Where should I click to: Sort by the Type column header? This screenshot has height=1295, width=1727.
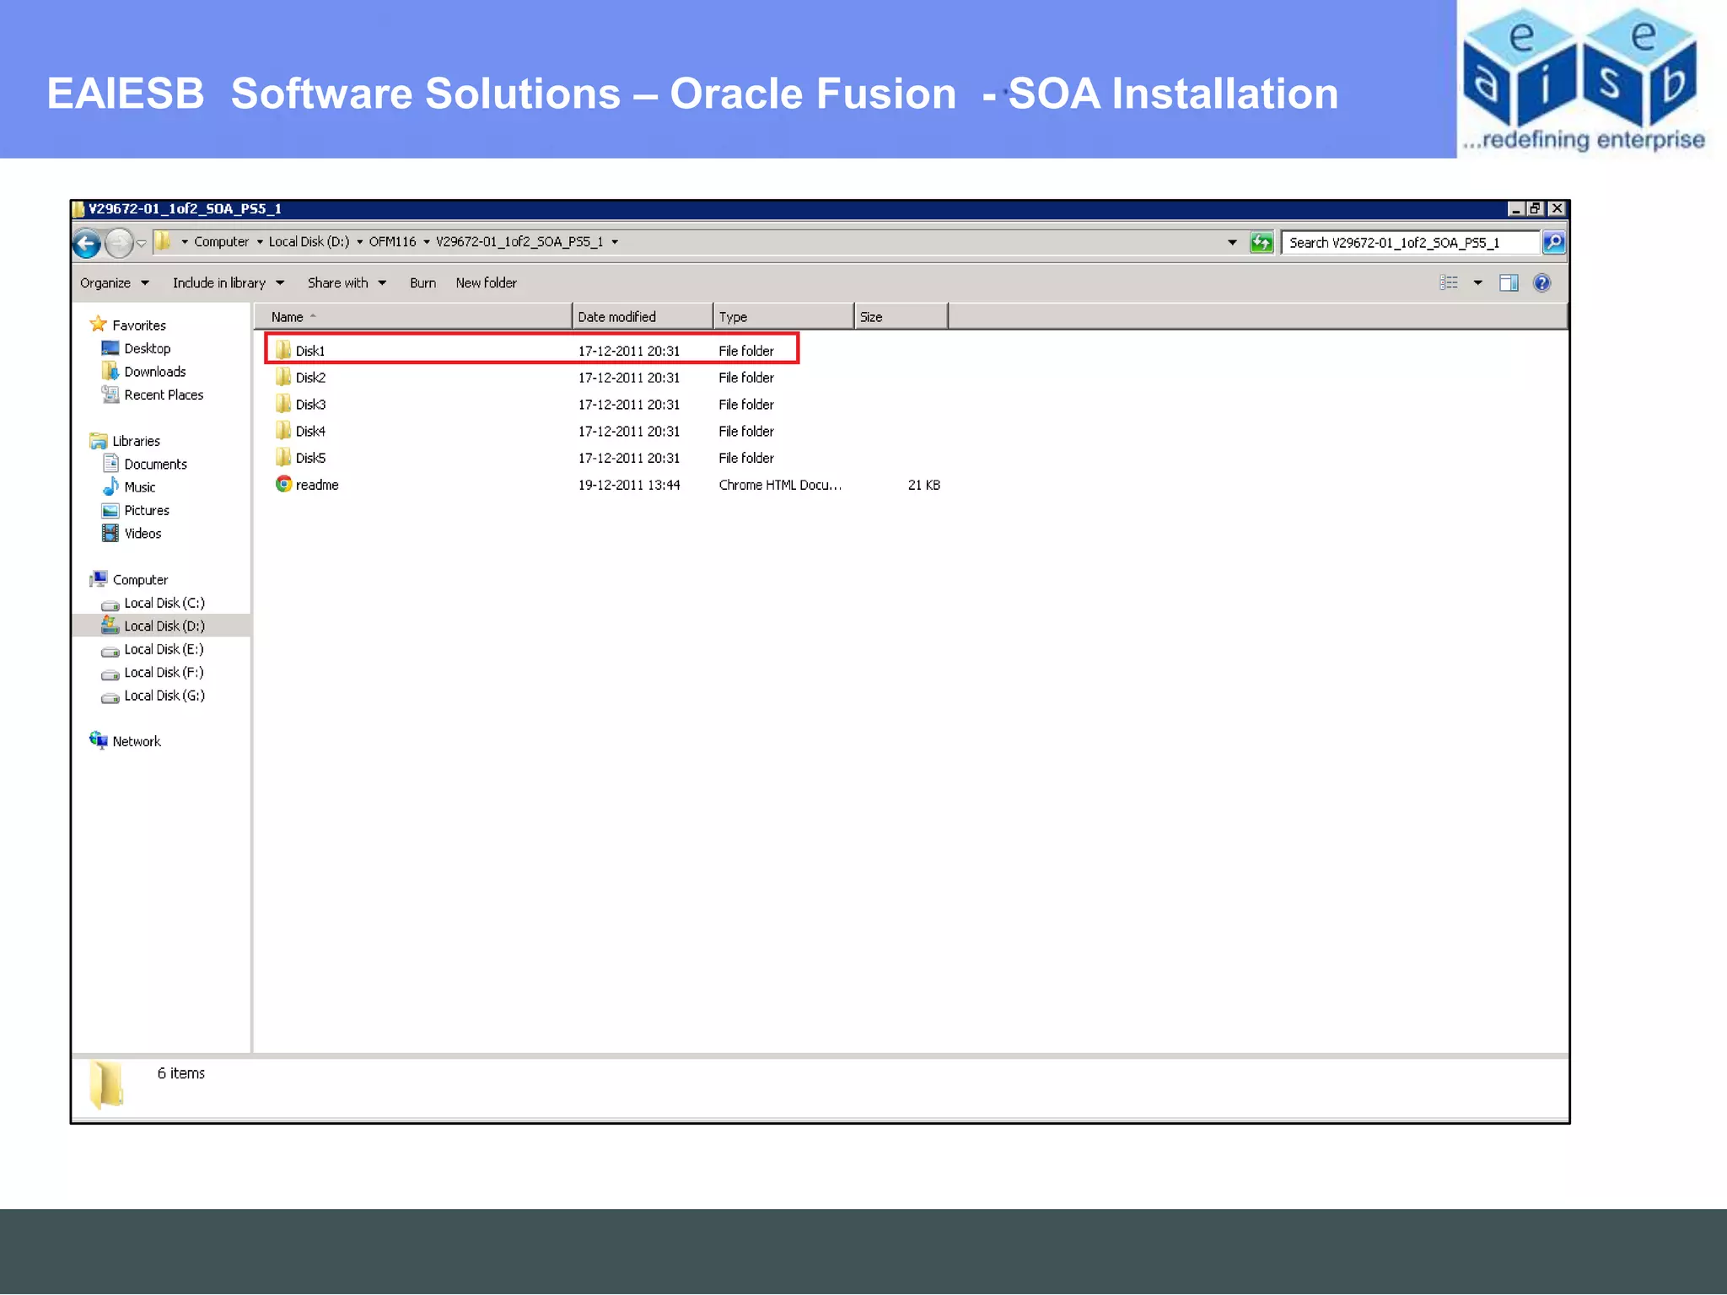pos(783,317)
